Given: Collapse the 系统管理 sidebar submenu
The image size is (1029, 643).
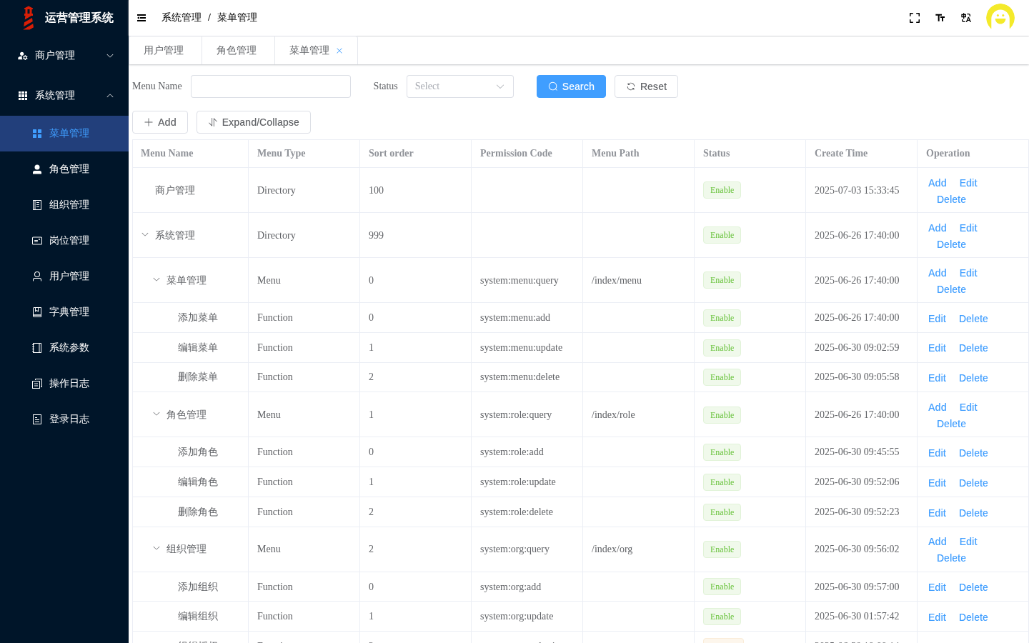Looking at the screenshot, I should (x=110, y=96).
